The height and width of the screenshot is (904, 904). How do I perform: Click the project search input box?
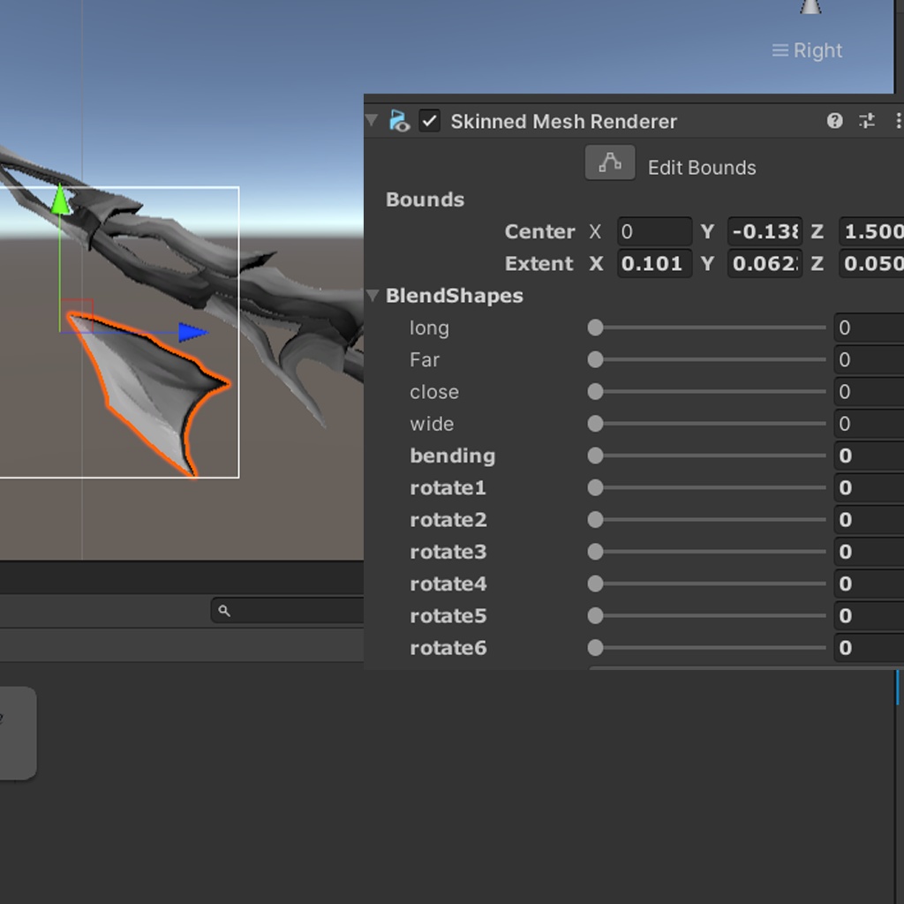287,611
